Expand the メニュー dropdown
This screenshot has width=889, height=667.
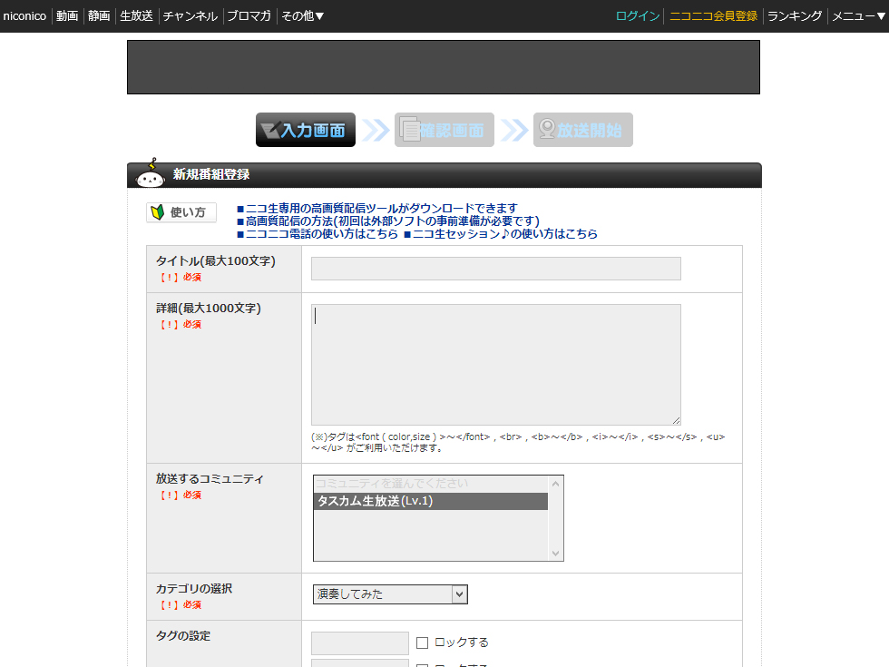[858, 16]
